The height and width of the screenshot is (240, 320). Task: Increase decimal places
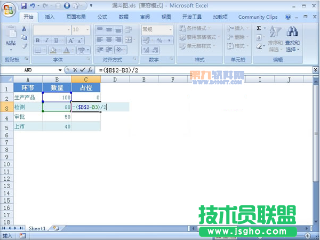pos(146,50)
